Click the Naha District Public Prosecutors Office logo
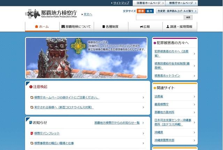The height and width of the screenshot is (150, 223). click(x=51, y=14)
